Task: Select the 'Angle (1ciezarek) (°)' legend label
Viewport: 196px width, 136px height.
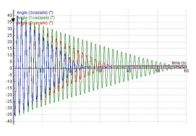Action: tap(36, 18)
